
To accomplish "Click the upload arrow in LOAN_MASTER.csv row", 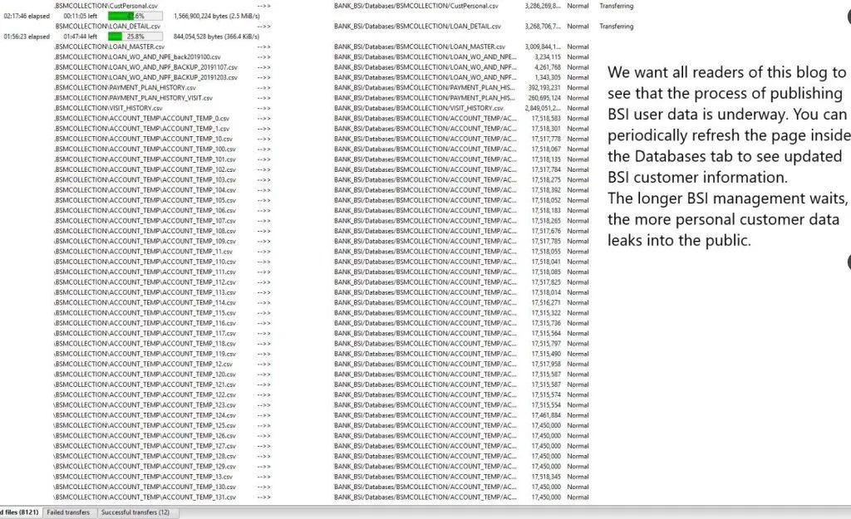I will tap(263, 47).
